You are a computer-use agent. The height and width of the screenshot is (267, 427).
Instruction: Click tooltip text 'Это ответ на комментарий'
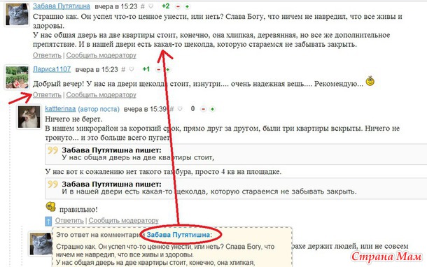tap(100, 235)
